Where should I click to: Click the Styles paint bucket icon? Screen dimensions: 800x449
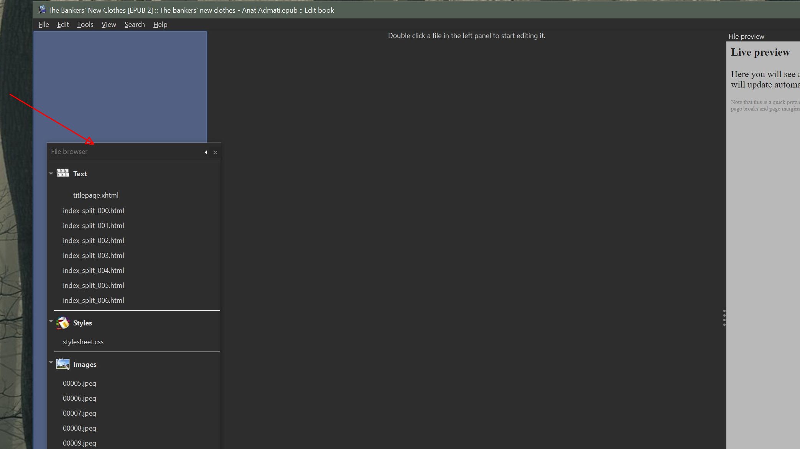coord(63,323)
